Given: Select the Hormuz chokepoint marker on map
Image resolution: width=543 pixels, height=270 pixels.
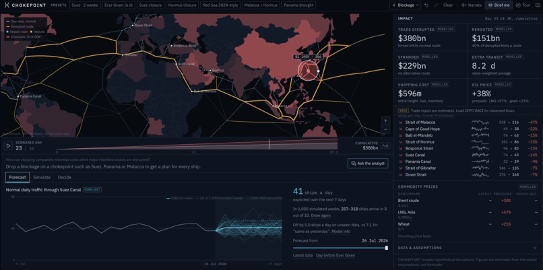Looking at the screenshot, I should [x=210, y=70].
